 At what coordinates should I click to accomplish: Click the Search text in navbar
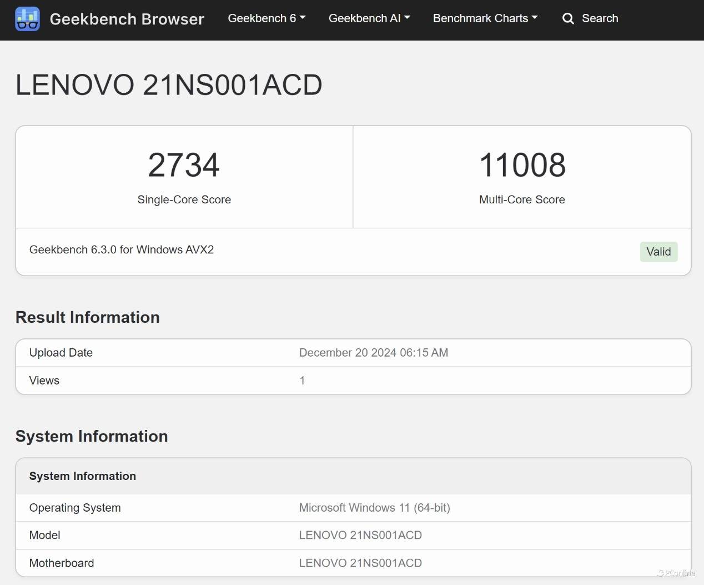point(600,18)
